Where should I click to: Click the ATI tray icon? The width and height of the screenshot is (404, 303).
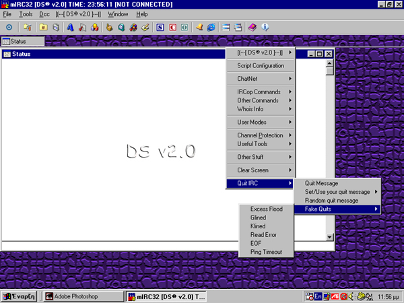point(335,296)
